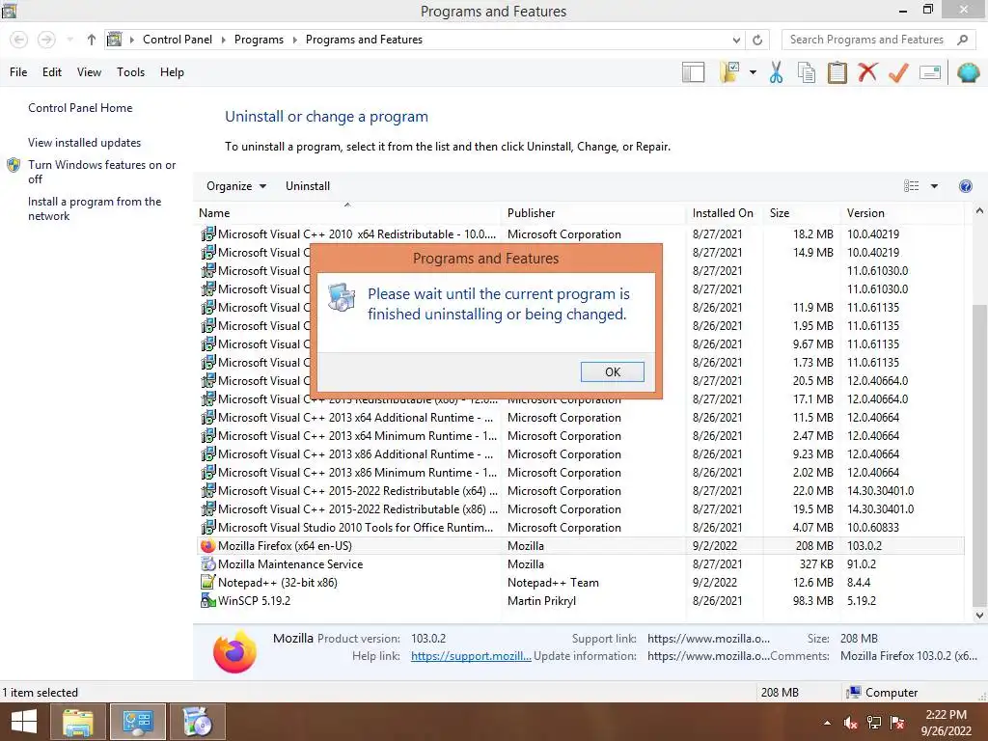Click the Up one level arrow
The height and width of the screenshot is (741, 988).
point(92,40)
